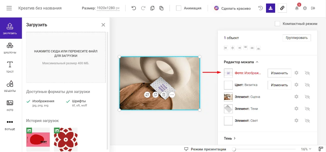
Task: Switch to the Текст sidebar tab
Action: click(10, 67)
